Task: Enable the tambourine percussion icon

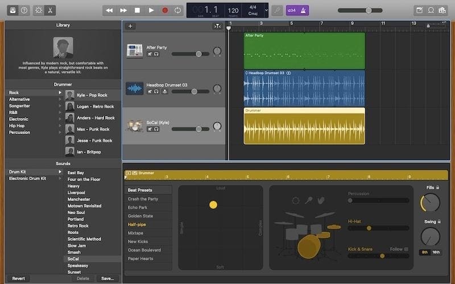Action: 295,201
